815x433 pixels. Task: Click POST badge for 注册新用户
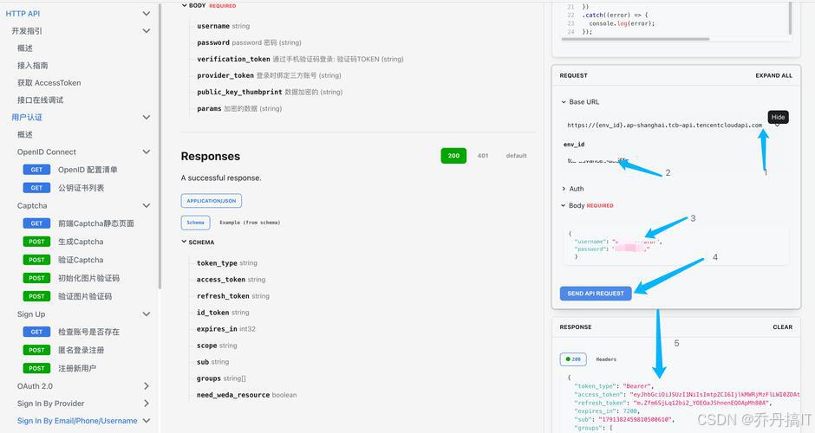36,368
